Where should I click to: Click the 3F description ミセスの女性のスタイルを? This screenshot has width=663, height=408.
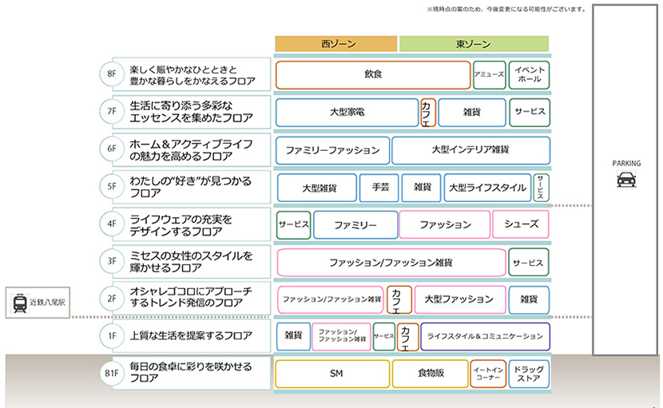tap(191, 255)
